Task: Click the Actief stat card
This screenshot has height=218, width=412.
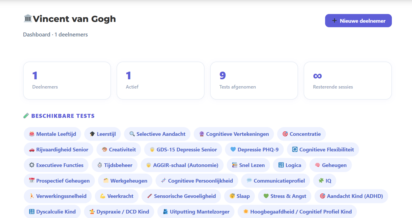Action: coord(161,81)
